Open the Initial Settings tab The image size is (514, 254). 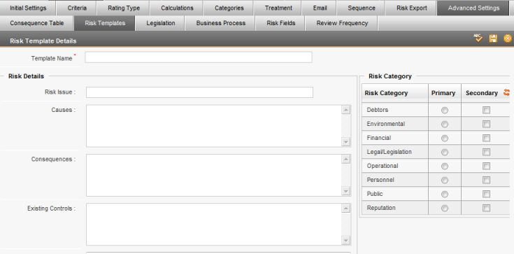28,8
